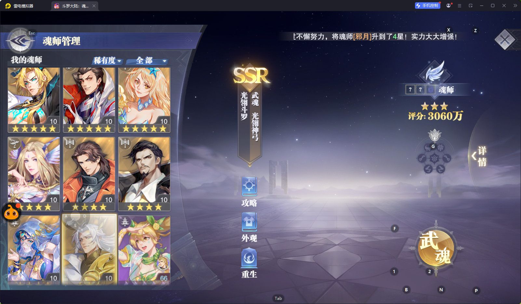Click the emulator window mode icon in title bar

[471, 6]
